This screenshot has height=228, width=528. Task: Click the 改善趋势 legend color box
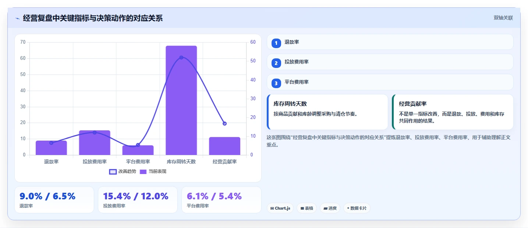113,171
